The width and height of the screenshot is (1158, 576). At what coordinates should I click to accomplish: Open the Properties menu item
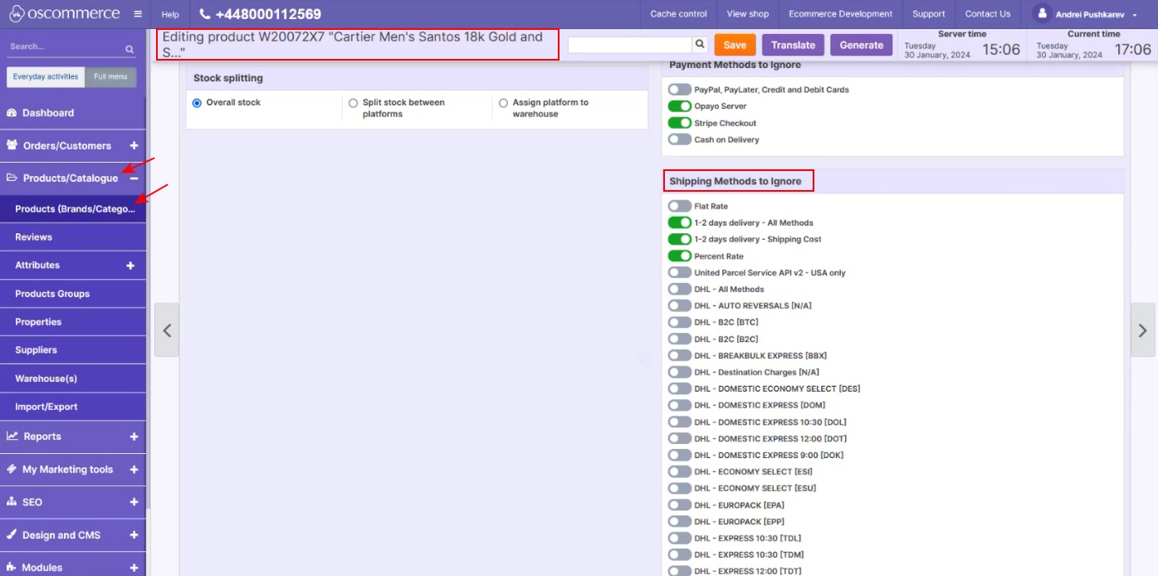coord(73,322)
